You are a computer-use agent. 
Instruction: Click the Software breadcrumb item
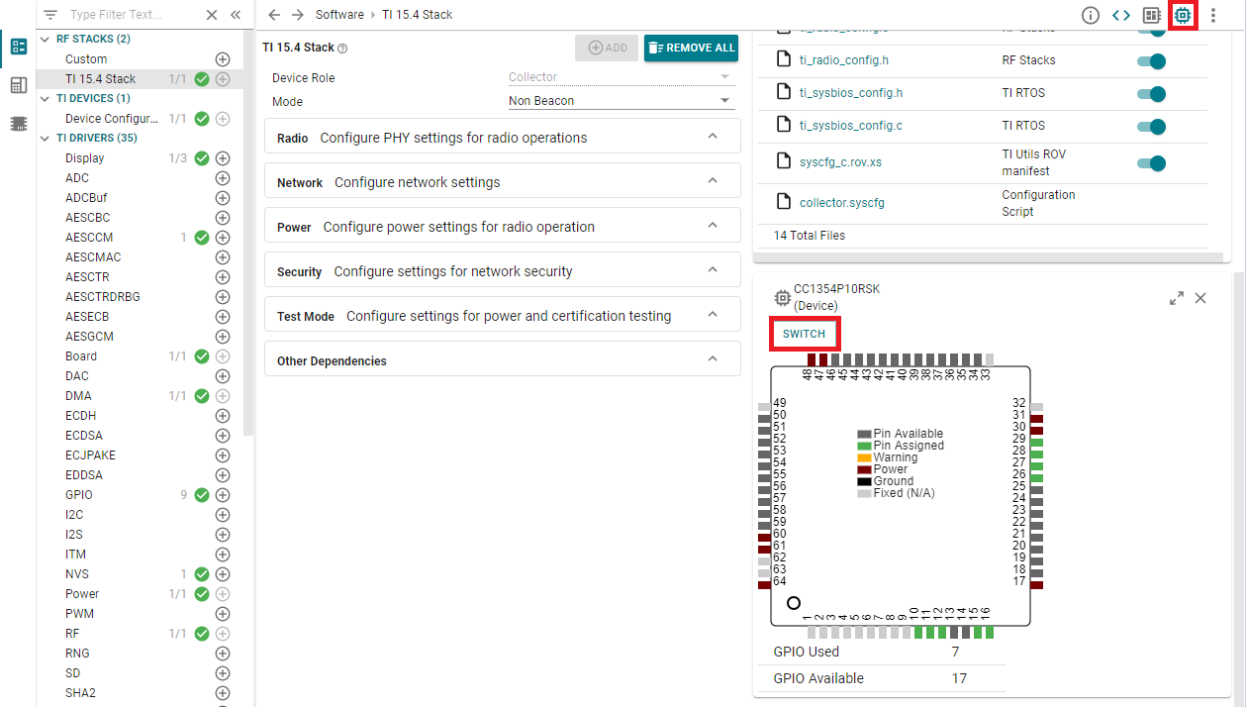(338, 15)
